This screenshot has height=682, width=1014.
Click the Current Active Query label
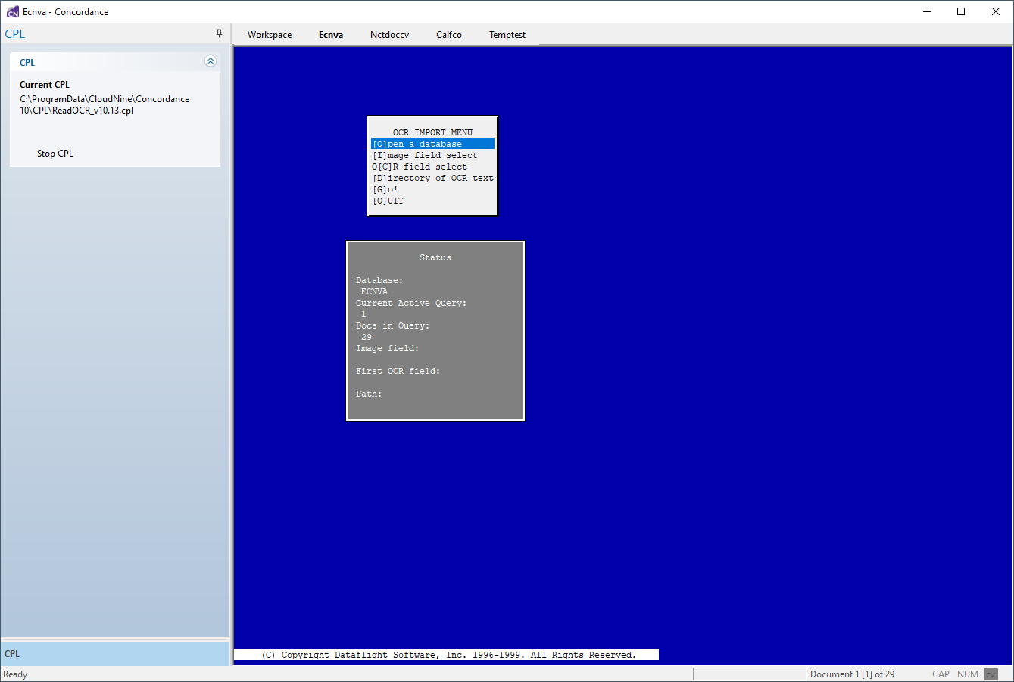411,303
